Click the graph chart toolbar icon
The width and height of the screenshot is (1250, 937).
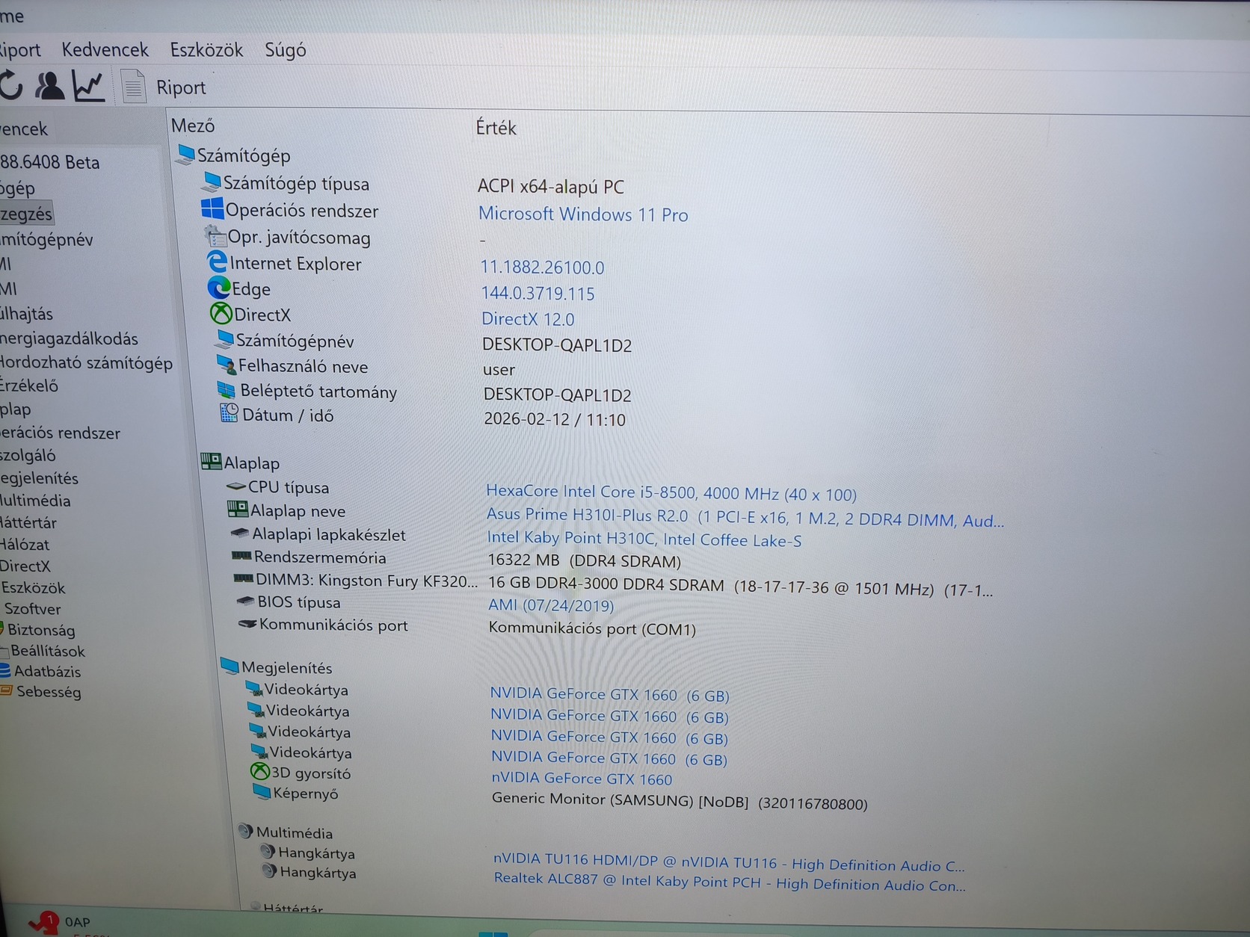pyautogui.click(x=89, y=86)
